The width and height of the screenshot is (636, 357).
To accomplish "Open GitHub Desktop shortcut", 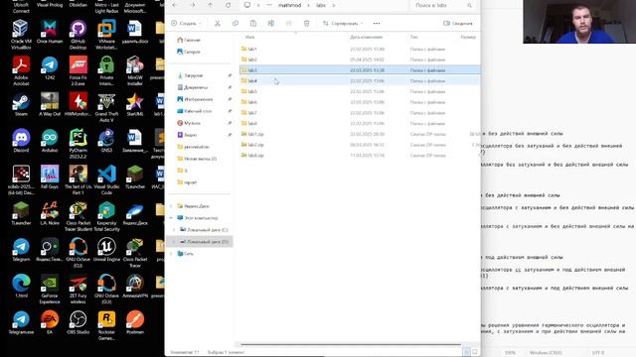I will [78, 35].
